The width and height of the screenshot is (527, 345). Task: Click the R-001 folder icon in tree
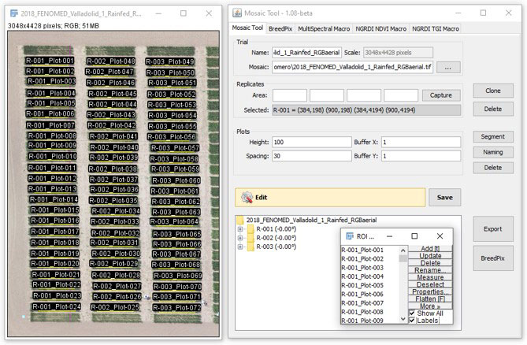[x=251, y=229]
